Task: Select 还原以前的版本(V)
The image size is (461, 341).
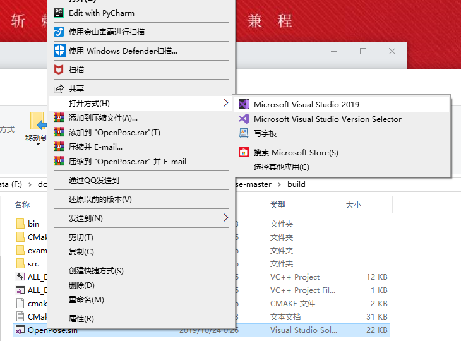Action: [100, 200]
